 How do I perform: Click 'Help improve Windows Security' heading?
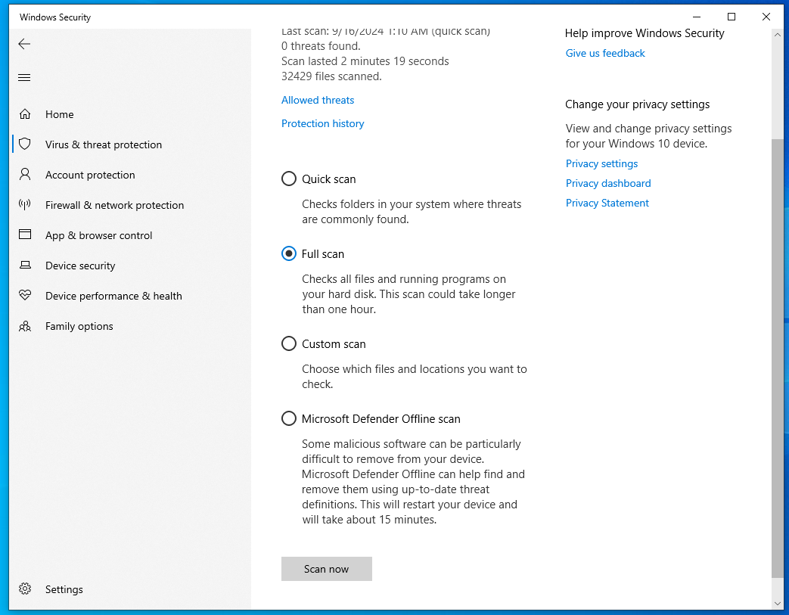coord(645,33)
